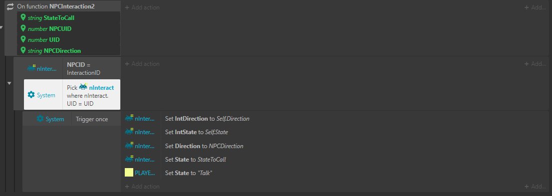
Task: Click the System gear icon in Pick condition
Action: click(x=31, y=95)
